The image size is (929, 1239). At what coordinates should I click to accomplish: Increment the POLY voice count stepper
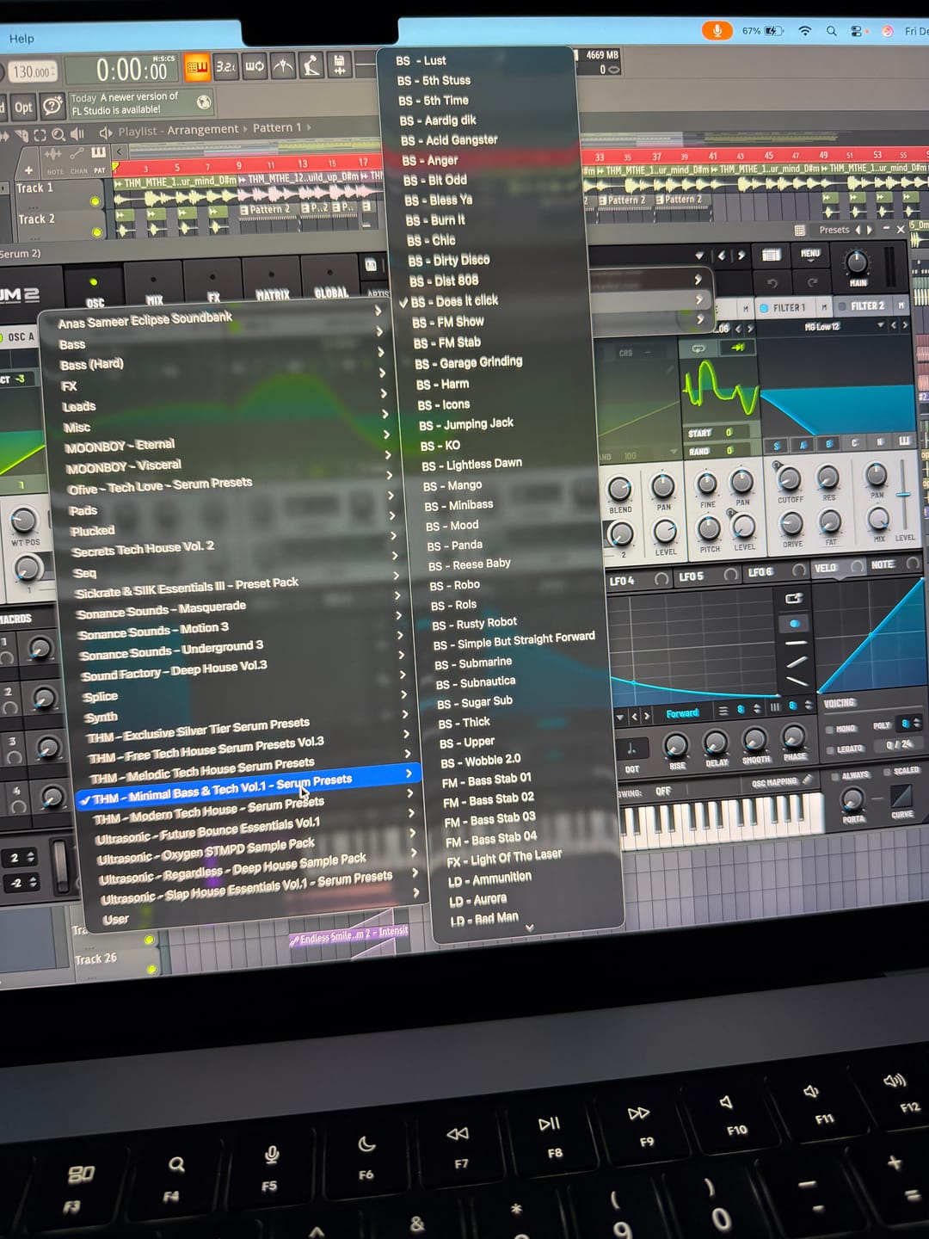click(917, 720)
